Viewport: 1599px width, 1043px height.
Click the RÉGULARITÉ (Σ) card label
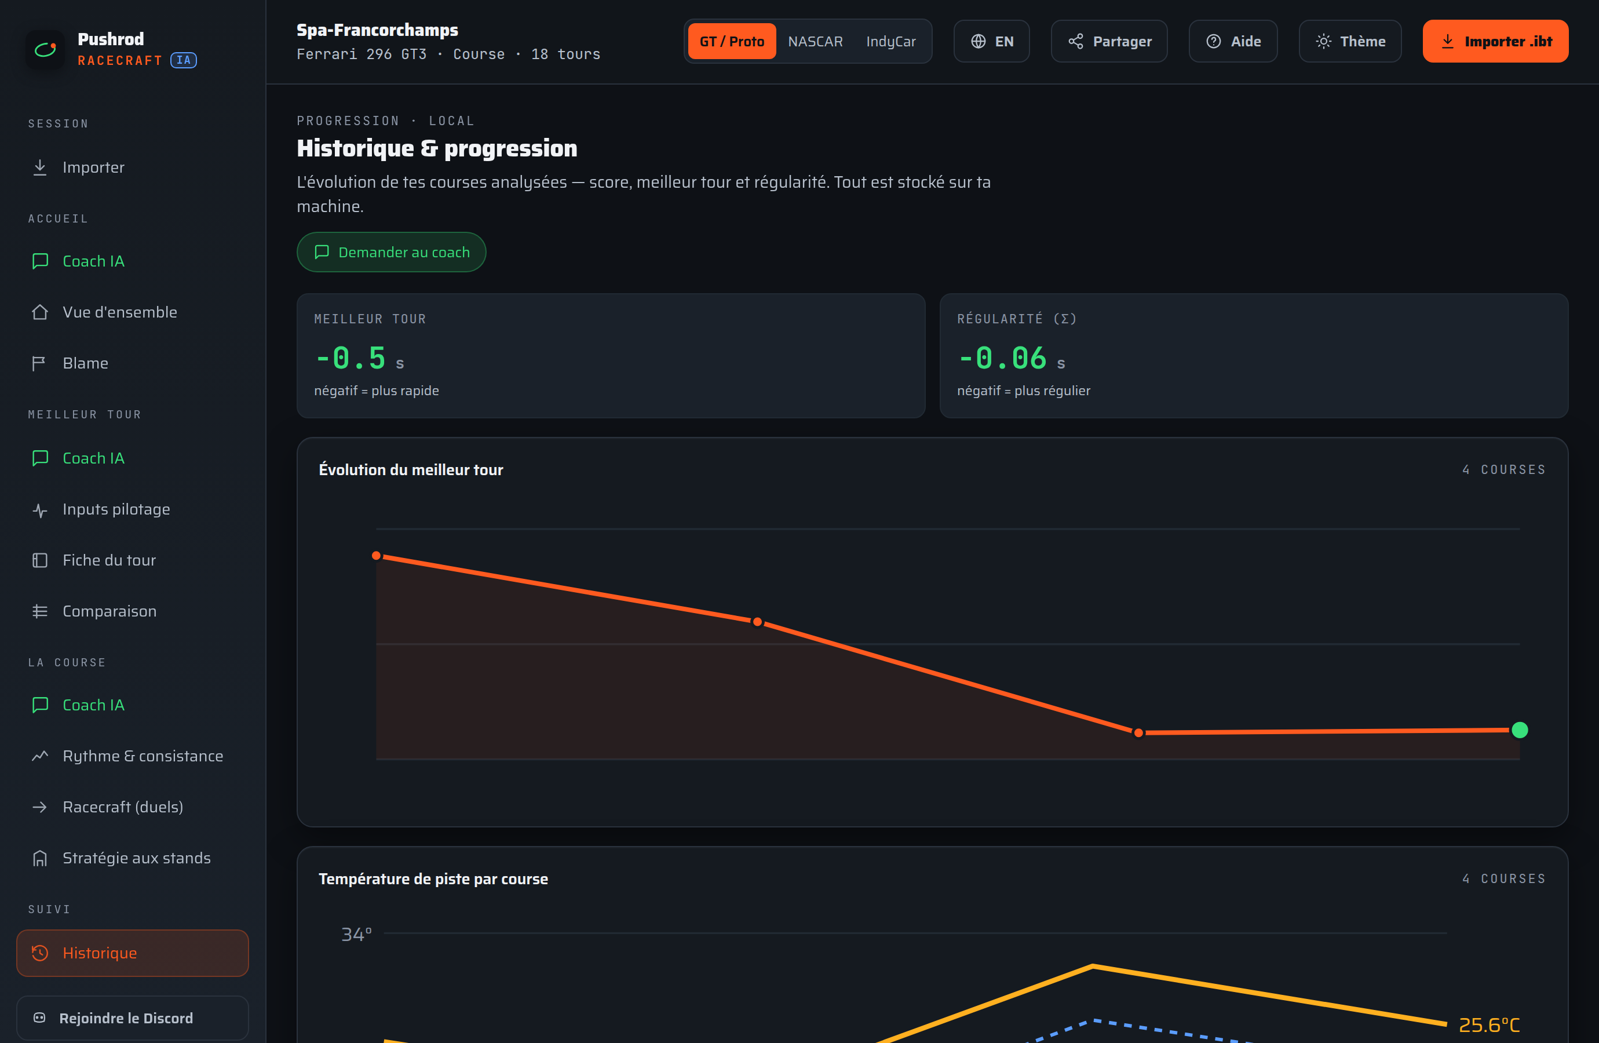click(1017, 319)
